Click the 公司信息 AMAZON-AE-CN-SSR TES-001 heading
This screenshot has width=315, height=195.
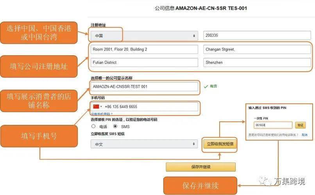coord(201,8)
